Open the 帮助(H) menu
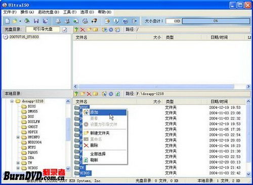Screen dimensions: 253x185 point(105,12)
